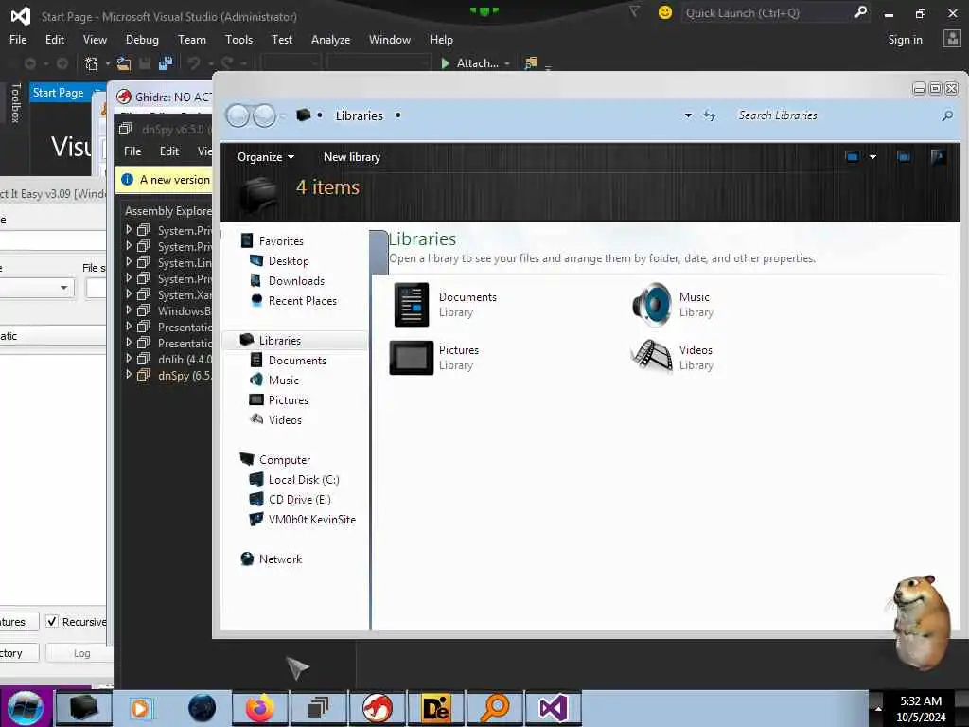The width and height of the screenshot is (969, 727).
Task: Click the Windows Start orb
Action: (x=26, y=708)
